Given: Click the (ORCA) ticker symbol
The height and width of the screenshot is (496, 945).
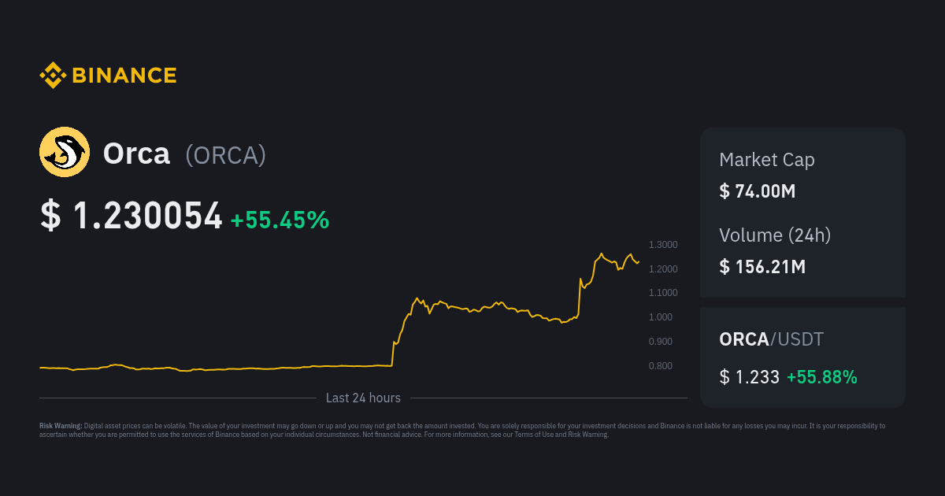Looking at the screenshot, I should click(225, 155).
